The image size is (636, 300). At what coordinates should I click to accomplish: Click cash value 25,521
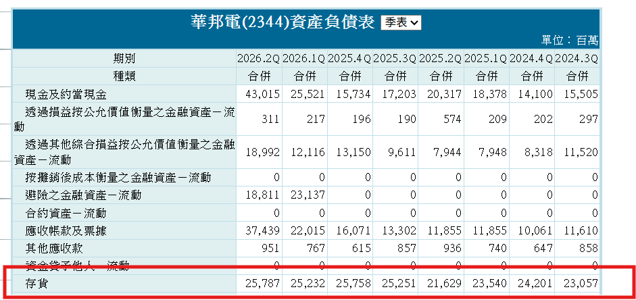pyautogui.click(x=308, y=95)
